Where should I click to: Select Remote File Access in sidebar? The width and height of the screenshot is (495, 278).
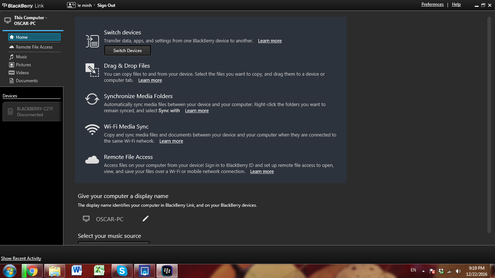(34, 47)
